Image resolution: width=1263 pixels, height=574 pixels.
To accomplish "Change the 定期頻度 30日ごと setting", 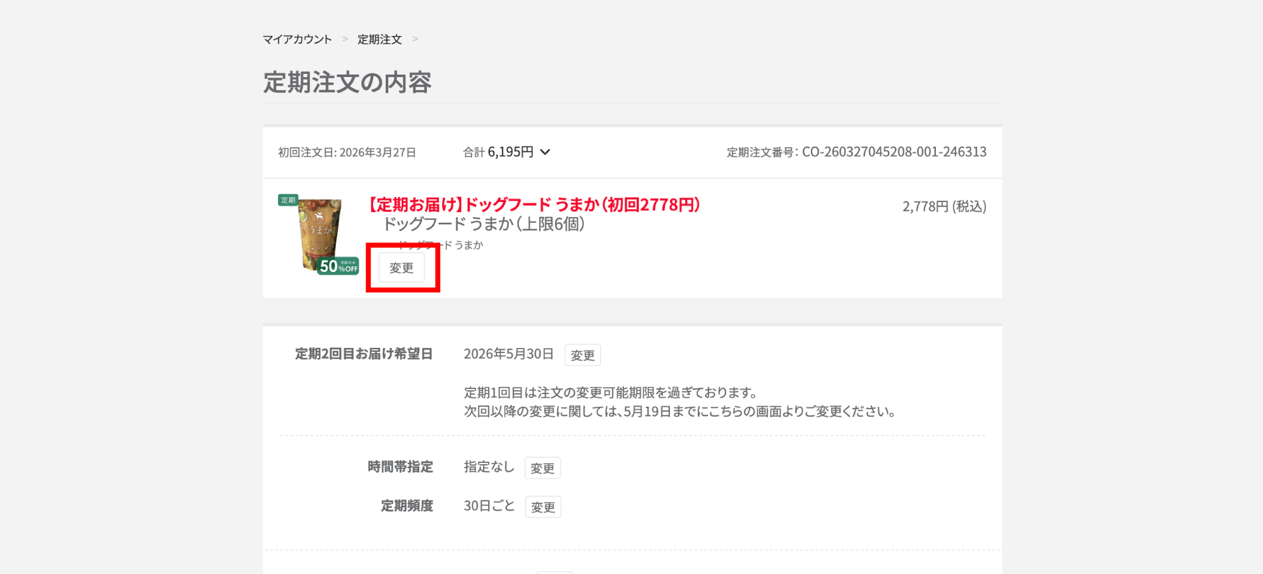I will (542, 506).
